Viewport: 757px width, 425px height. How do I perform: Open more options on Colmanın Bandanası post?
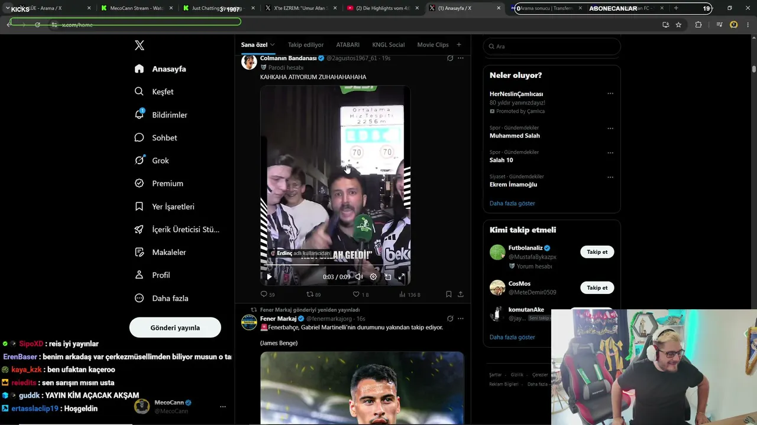pyautogui.click(x=461, y=58)
